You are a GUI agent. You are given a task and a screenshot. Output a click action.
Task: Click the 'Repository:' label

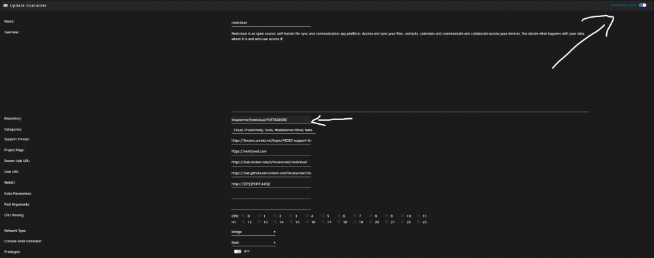(13, 119)
